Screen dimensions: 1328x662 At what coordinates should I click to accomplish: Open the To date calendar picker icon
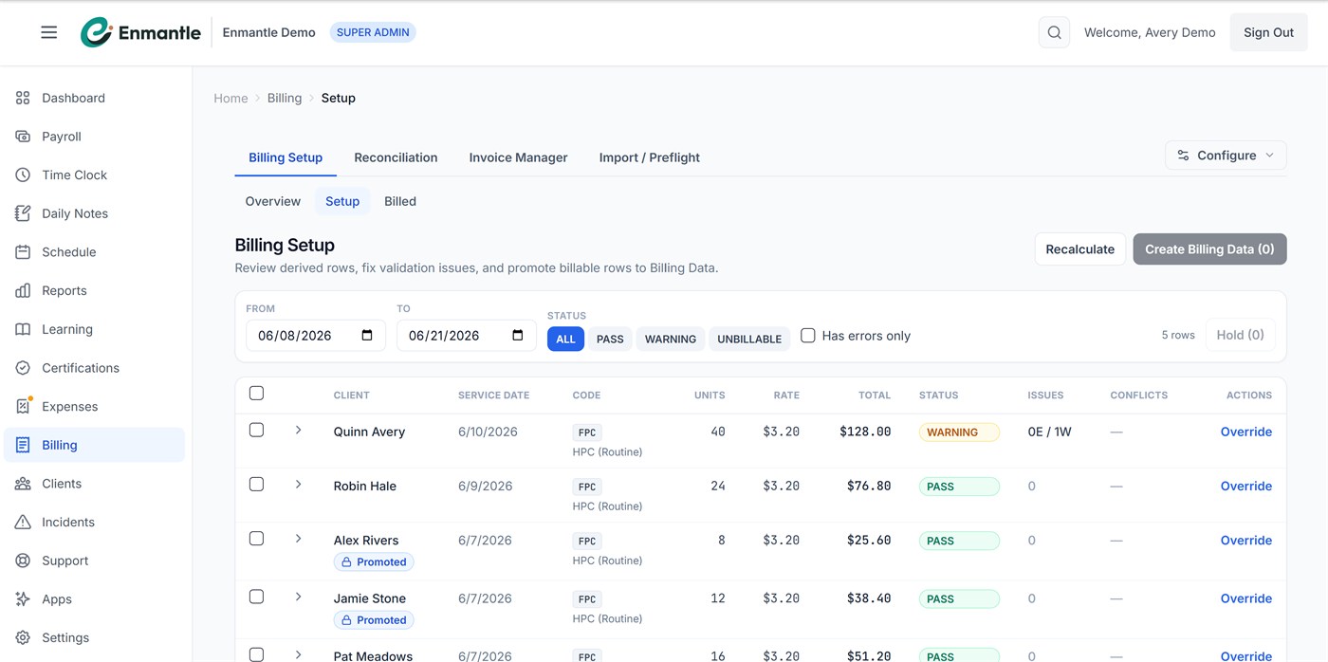point(518,335)
